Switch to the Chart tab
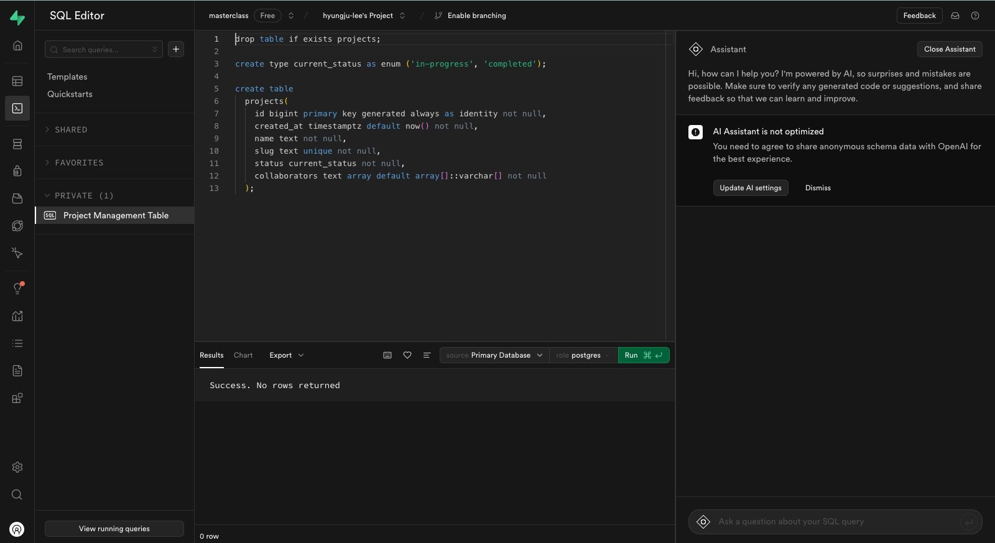Viewport: 995px width, 543px height. point(243,355)
